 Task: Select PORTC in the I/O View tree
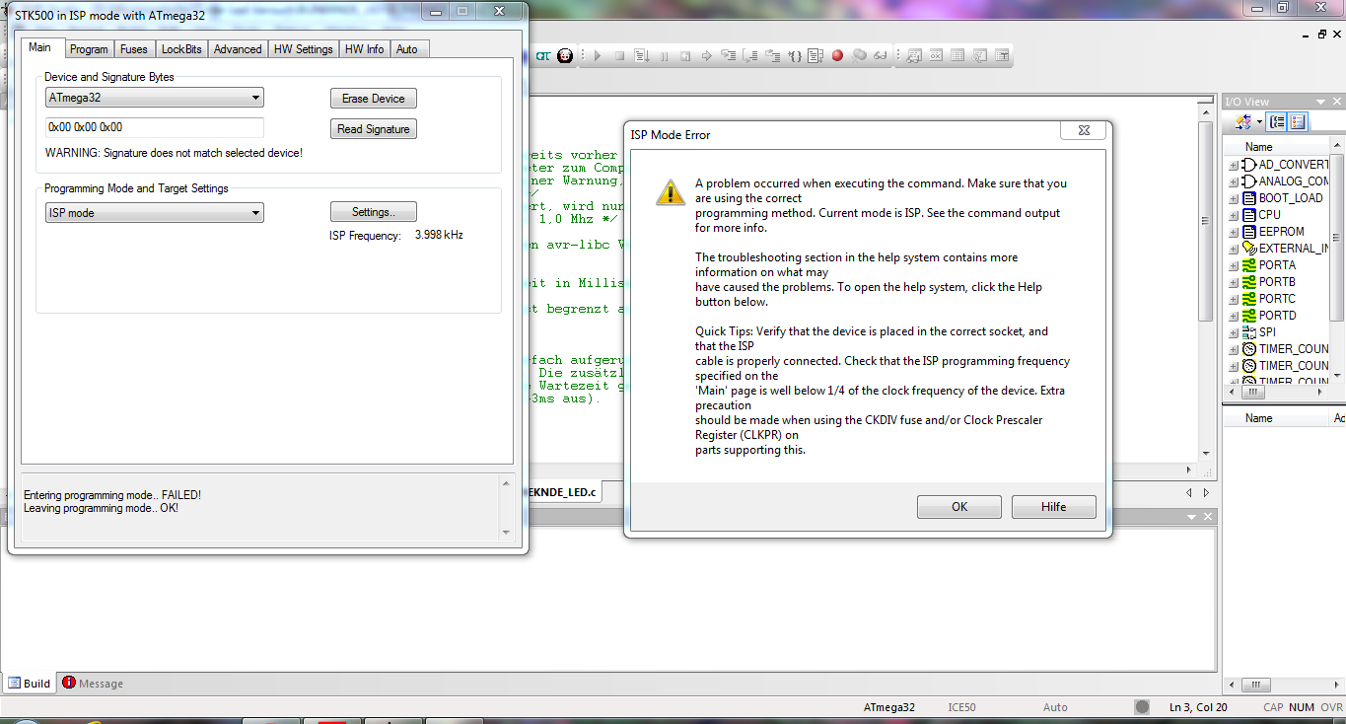pos(1277,299)
